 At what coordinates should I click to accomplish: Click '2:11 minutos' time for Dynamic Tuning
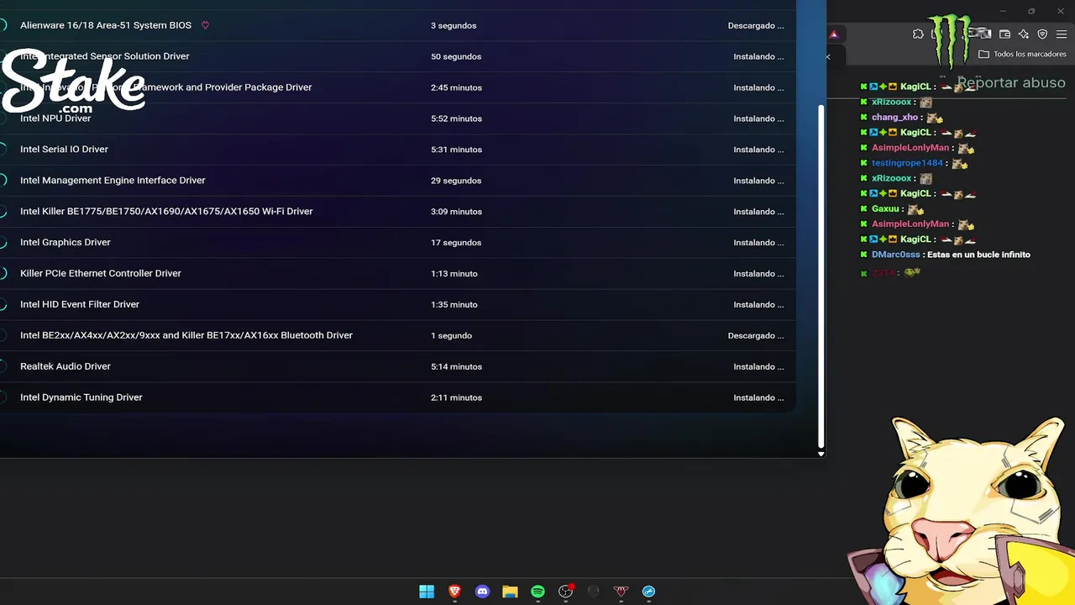(x=456, y=397)
